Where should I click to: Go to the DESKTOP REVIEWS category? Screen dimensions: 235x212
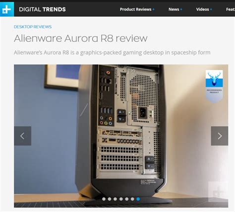click(x=33, y=27)
